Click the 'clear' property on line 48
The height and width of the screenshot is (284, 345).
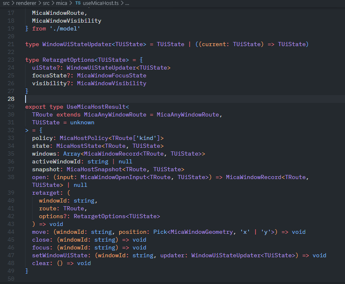click(x=41, y=263)
